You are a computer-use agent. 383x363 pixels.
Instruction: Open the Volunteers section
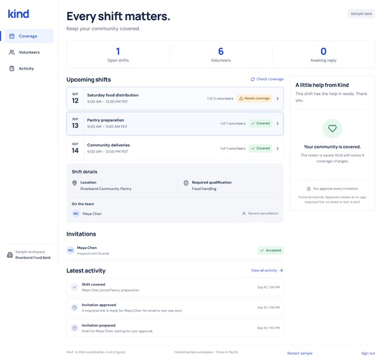point(29,52)
